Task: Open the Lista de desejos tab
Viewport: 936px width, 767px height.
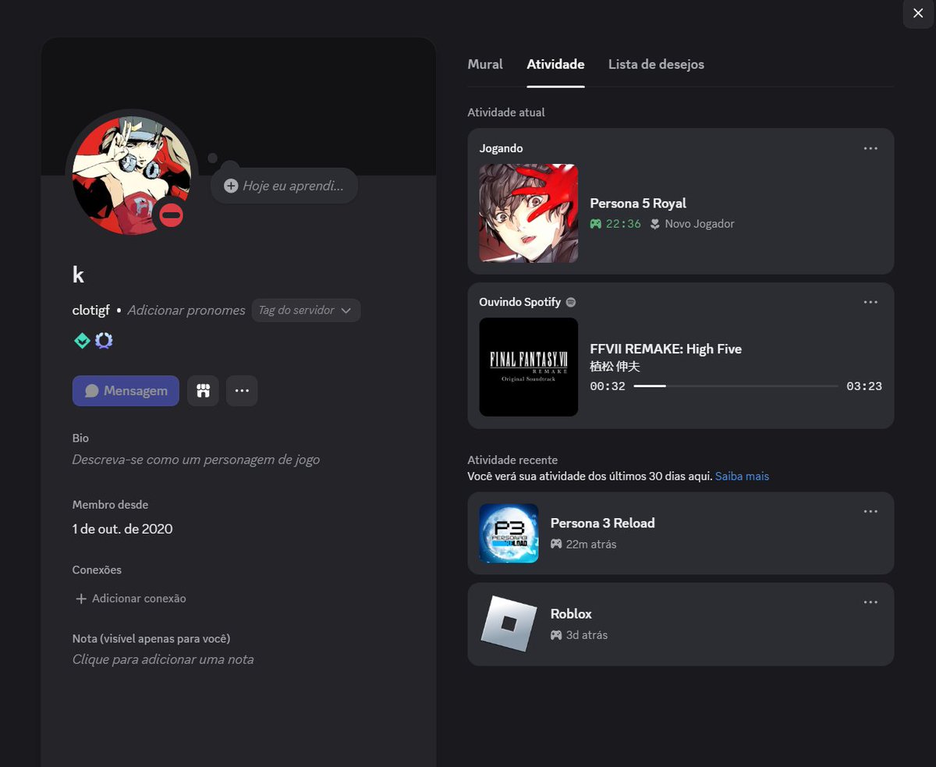Action: (656, 65)
